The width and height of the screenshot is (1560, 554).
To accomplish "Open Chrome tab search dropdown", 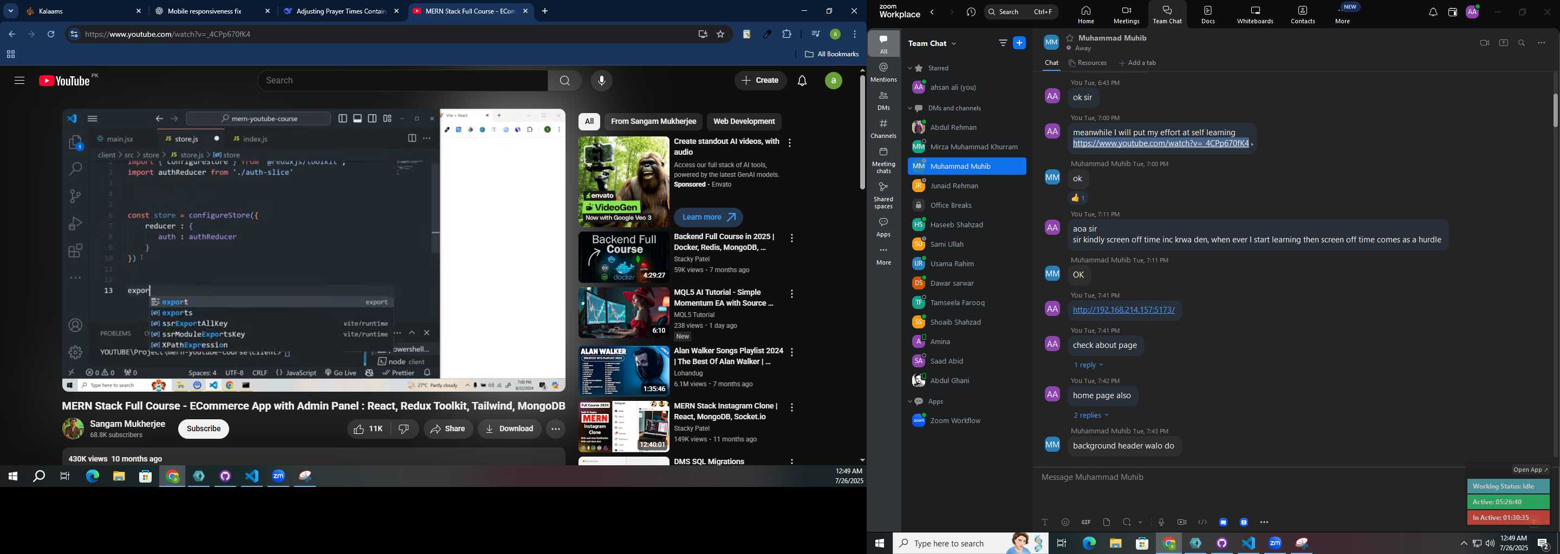I will (x=11, y=11).
